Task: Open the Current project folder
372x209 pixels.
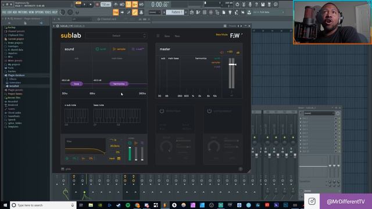Action: (14, 39)
